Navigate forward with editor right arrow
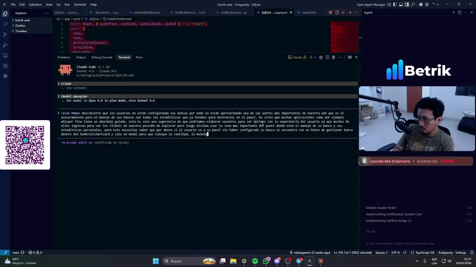 pyautogui.click(x=350, y=12)
